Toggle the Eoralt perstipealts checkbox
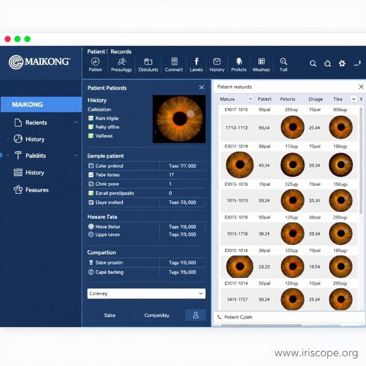Screen dimensions: 366x366 91,193
